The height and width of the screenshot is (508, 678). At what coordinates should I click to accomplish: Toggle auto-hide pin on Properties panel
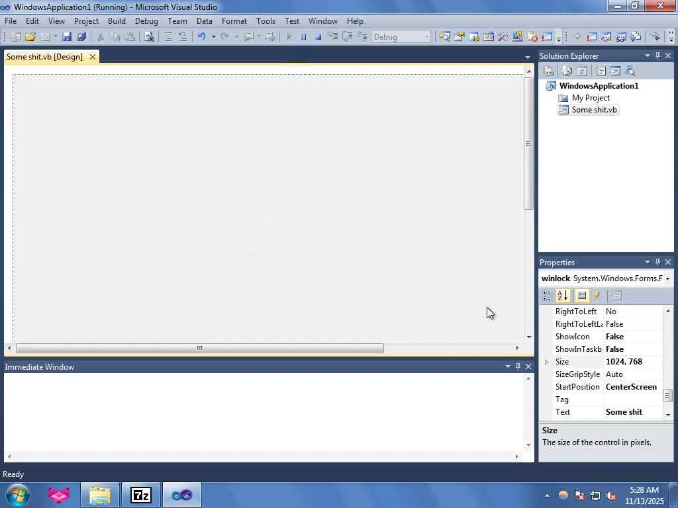coord(657,262)
